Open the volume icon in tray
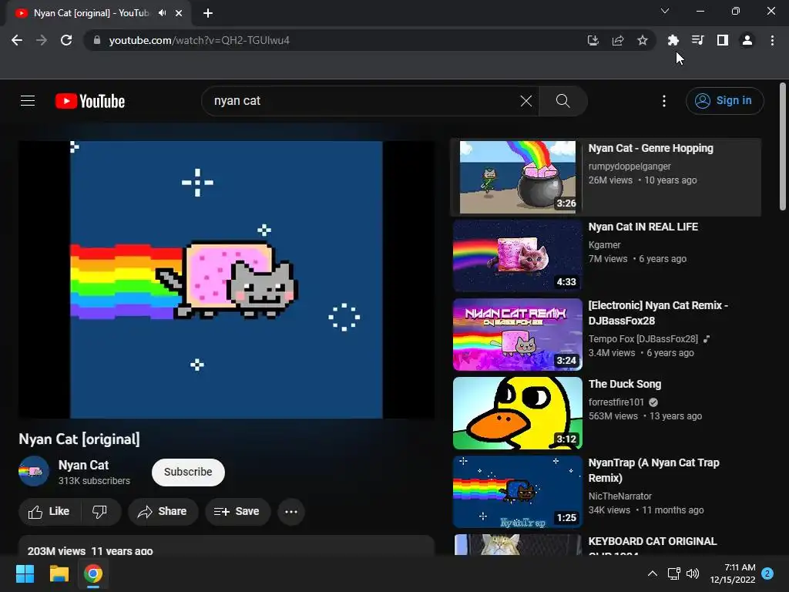Screen dimensions: 789x592 (x=693, y=573)
